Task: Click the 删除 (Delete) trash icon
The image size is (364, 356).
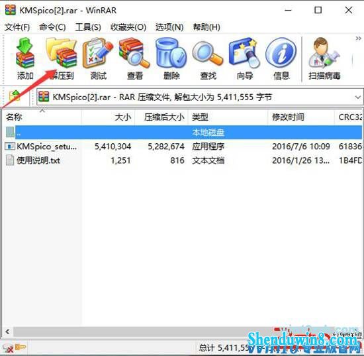Action: [x=171, y=58]
